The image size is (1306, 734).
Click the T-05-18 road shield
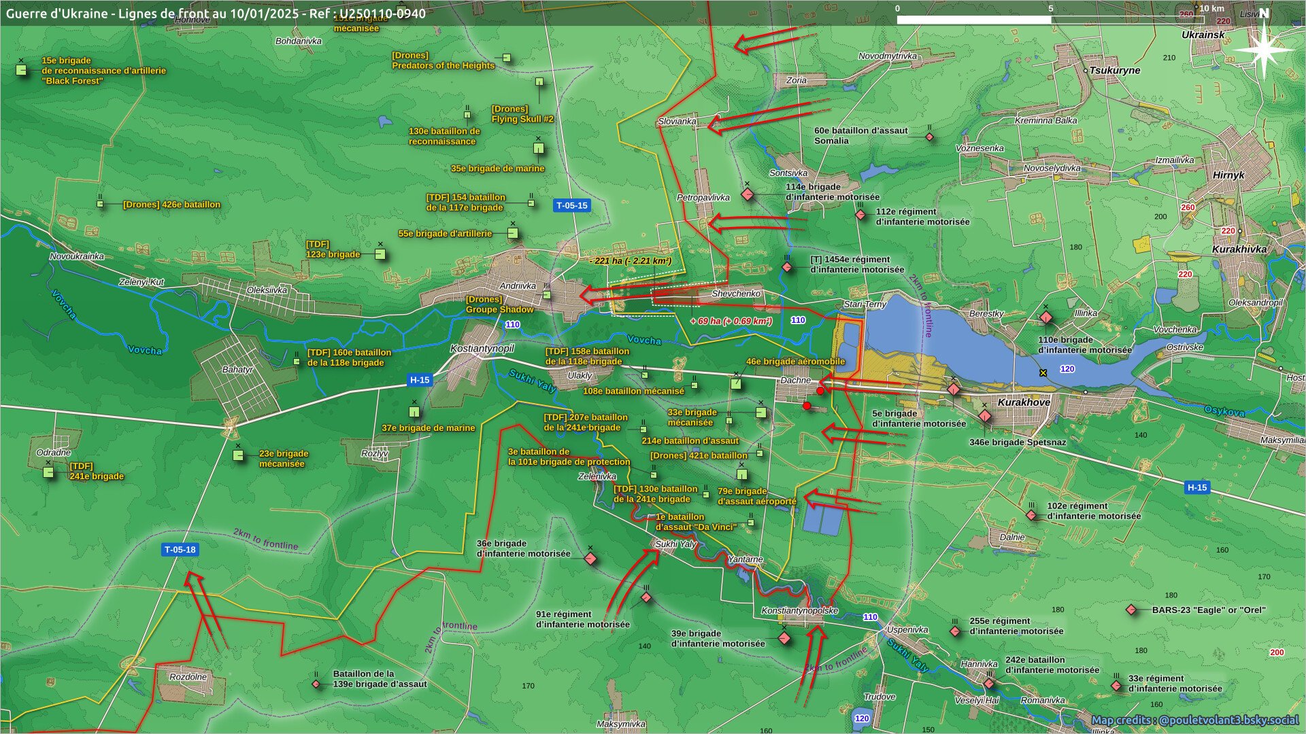coord(180,549)
